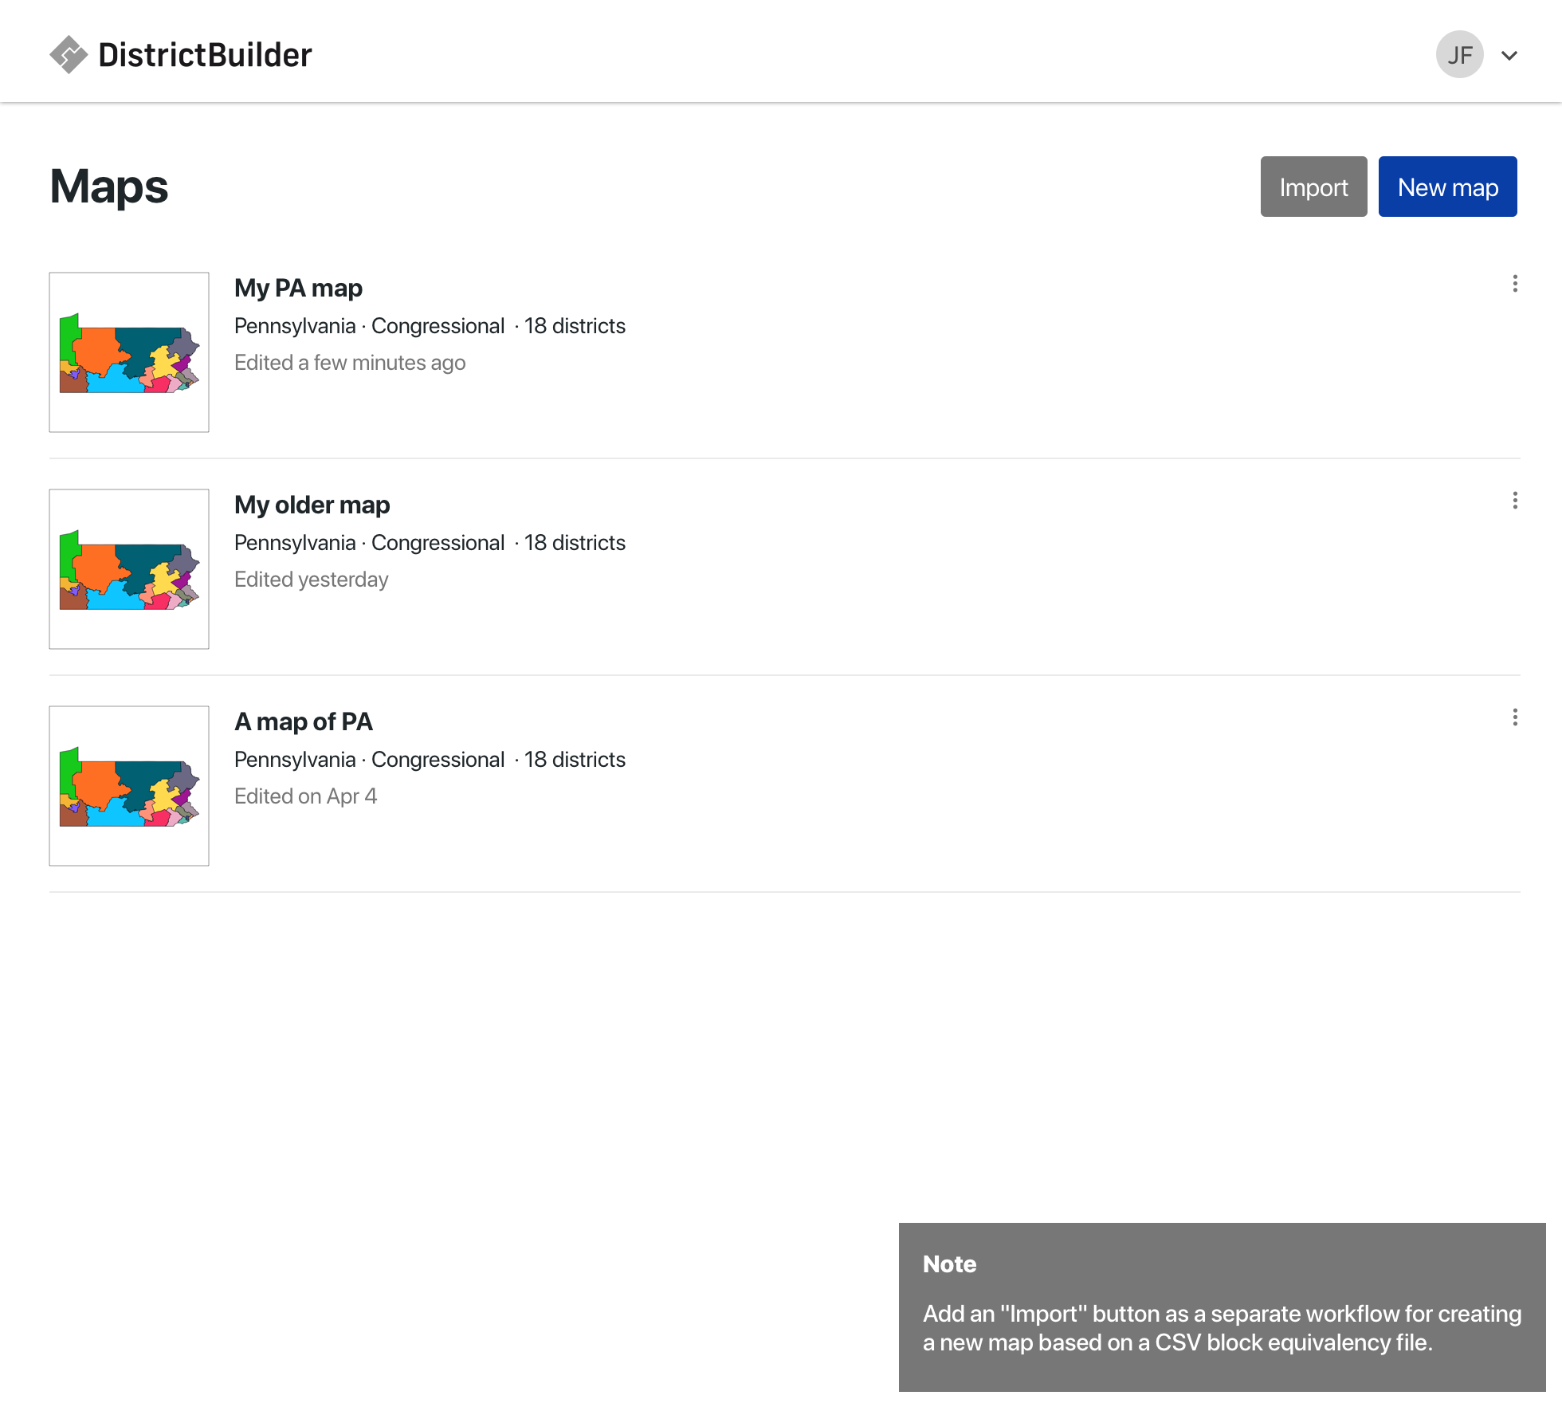The width and height of the screenshot is (1562, 1411).
Task: Open the A map of PA thumbnail
Action: (x=129, y=786)
